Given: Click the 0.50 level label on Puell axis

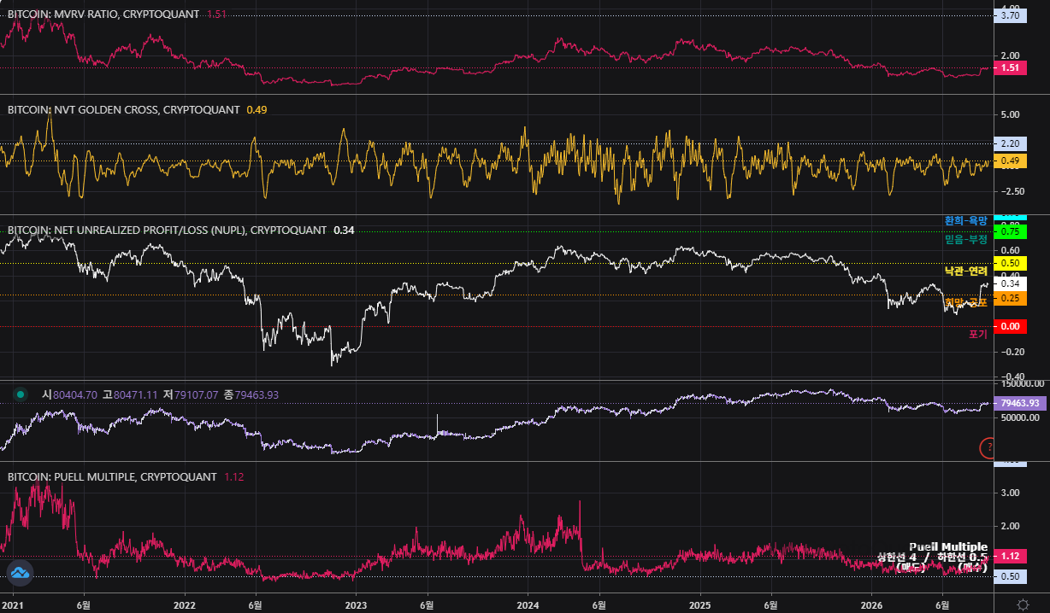Looking at the screenshot, I should 1010,576.
